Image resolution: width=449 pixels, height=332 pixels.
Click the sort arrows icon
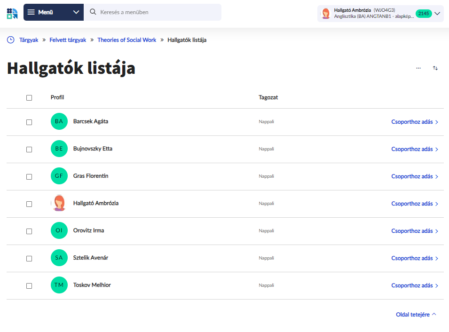(x=435, y=68)
